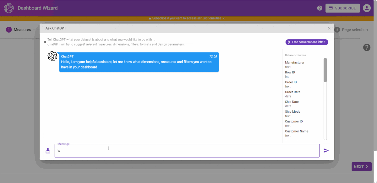Click the Free conversations left badge
The image size is (377, 183).
tap(307, 42)
